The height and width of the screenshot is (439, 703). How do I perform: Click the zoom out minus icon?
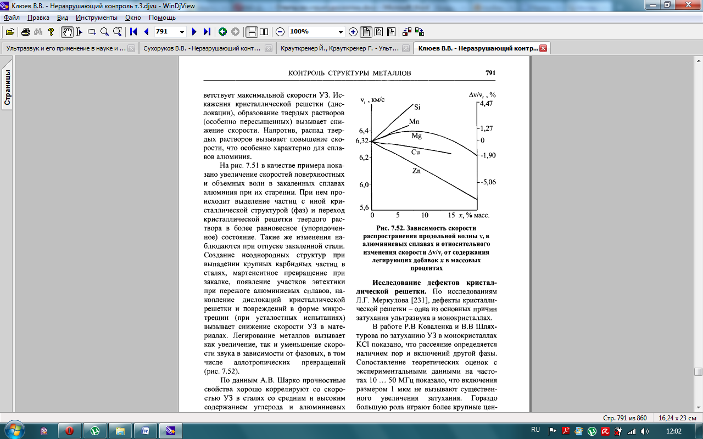click(x=280, y=32)
